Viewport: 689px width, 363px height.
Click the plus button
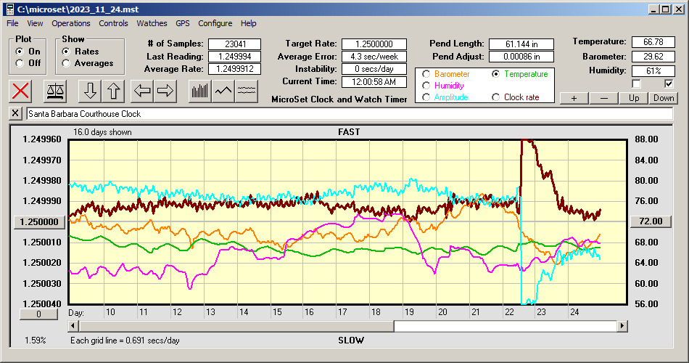point(574,98)
